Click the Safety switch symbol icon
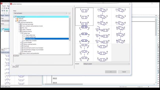This screenshot has width=160, height=90. [x=22, y=52]
